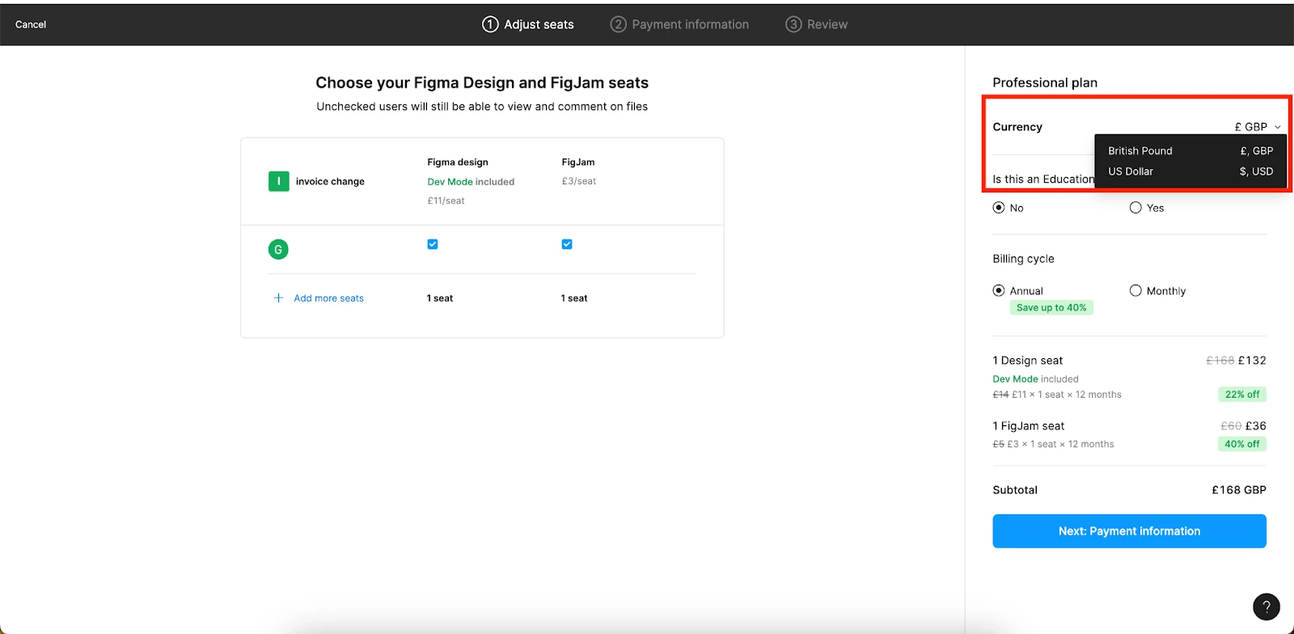The width and height of the screenshot is (1294, 634).
Task: Click the plus icon for adding seats
Action: pos(278,298)
